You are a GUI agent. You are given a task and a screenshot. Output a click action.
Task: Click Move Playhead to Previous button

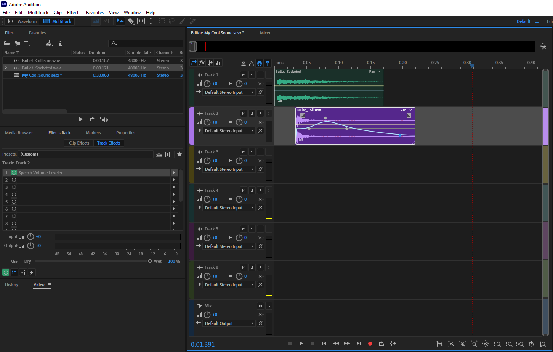coord(324,344)
